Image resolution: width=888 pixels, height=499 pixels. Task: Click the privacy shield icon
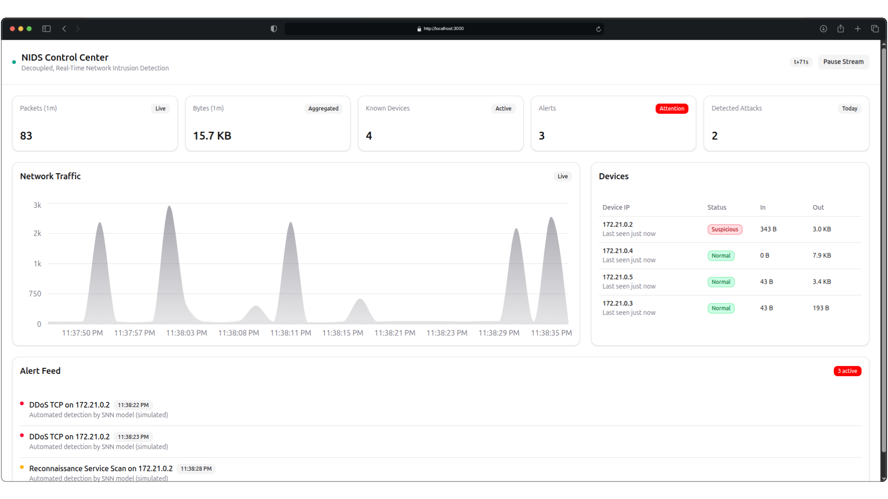click(x=274, y=29)
